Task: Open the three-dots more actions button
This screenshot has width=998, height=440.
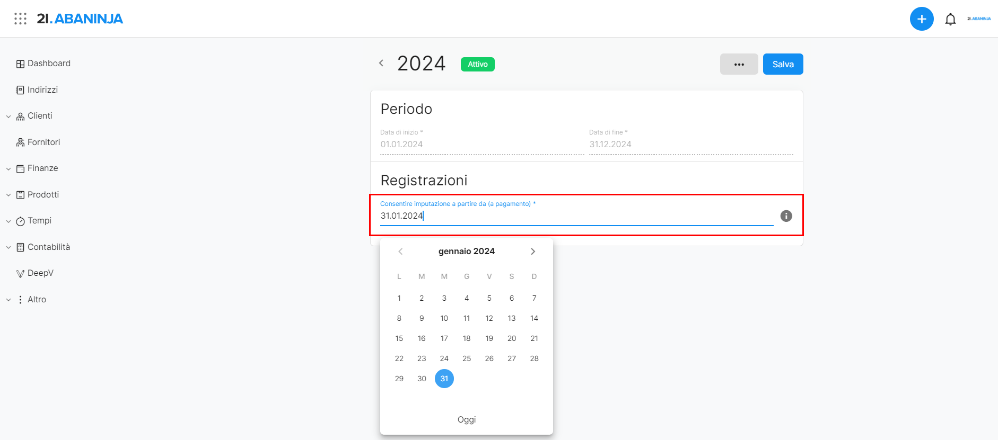Action: coord(739,65)
